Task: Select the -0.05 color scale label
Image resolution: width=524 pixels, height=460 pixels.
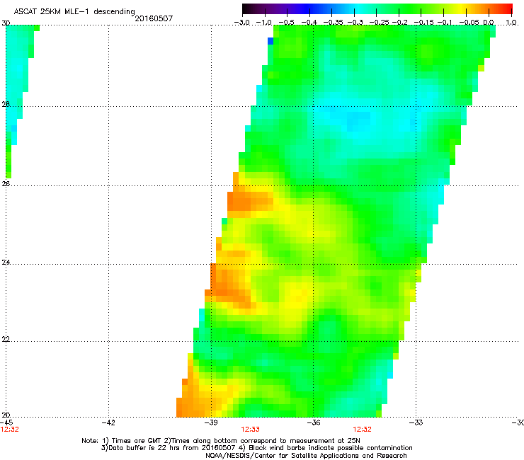Action: tap(469, 23)
